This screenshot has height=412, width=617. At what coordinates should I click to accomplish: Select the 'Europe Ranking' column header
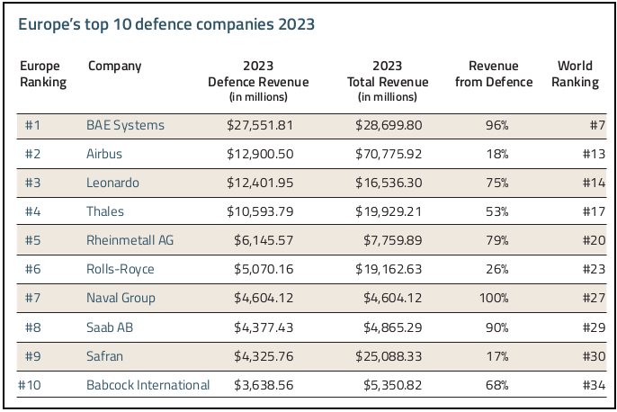click(x=43, y=74)
